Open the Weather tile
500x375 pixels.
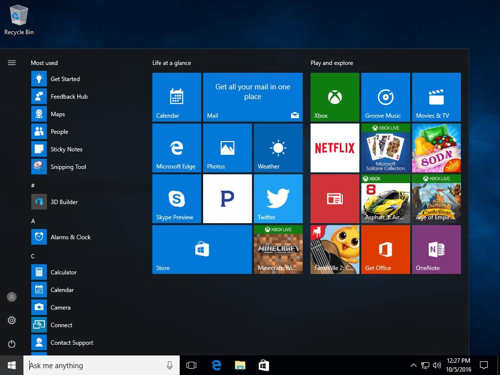278,148
